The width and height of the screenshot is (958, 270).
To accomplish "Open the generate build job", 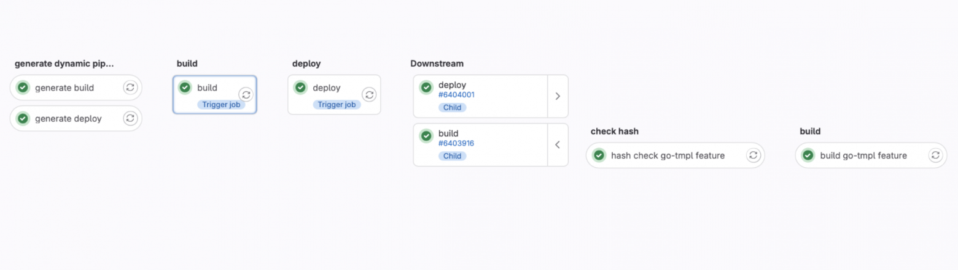I will click(x=64, y=88).
